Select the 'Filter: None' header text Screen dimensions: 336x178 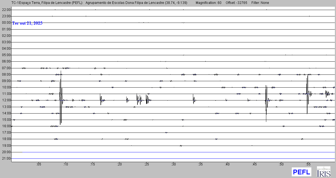coord(260,3)
